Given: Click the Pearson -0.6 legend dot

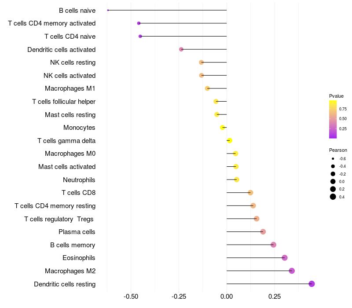Looking at the screenshot, I should click(x=333, y=158).
